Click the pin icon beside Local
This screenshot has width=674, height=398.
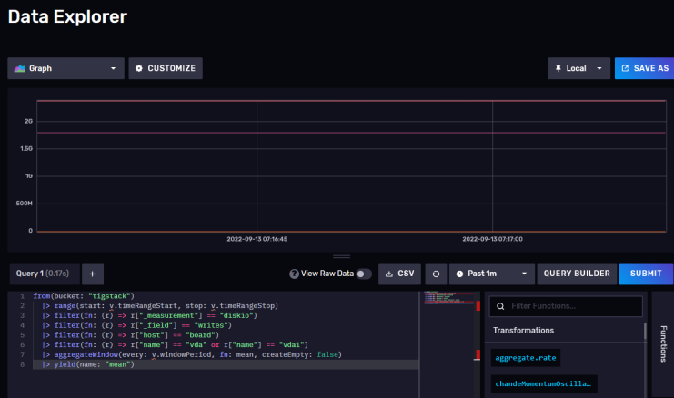(558, 68)
